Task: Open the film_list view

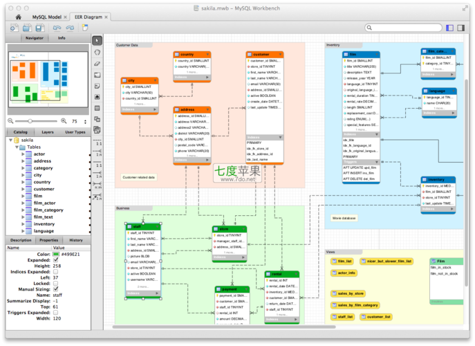Action: point(342,261)
